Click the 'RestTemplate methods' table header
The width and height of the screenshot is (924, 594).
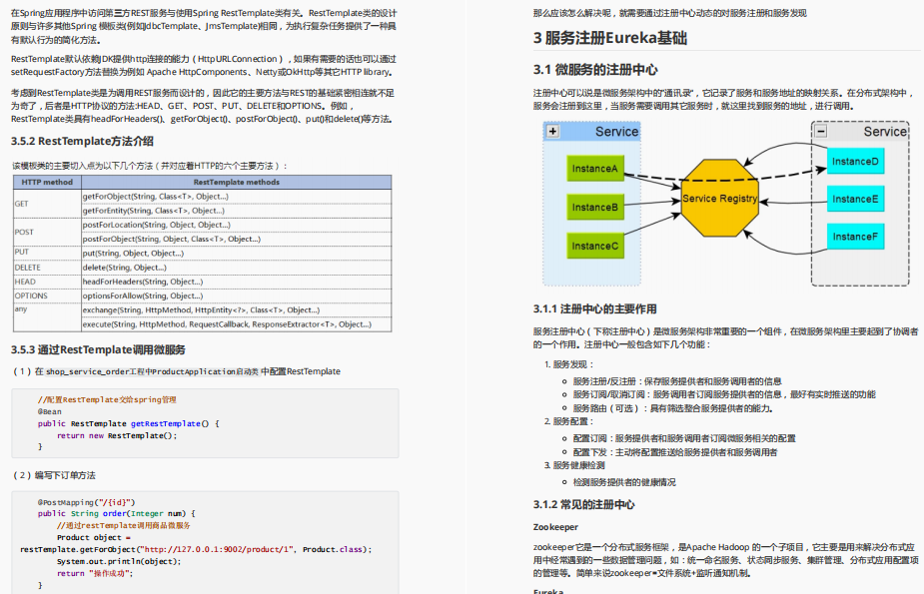coord(237,182)
